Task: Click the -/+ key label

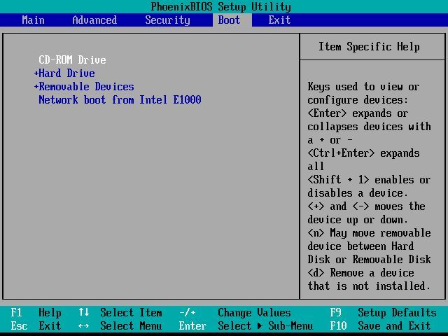Action: (188, 313)
